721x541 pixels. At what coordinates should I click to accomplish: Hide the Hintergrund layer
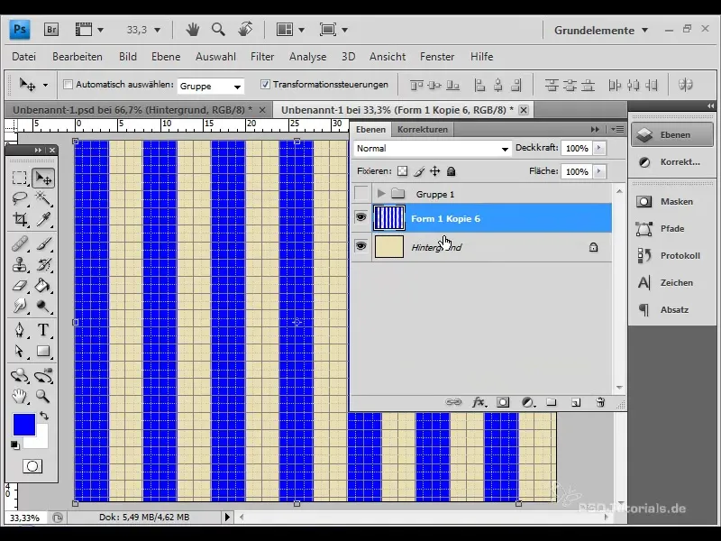pyautogui.click(x=361, y=246)
